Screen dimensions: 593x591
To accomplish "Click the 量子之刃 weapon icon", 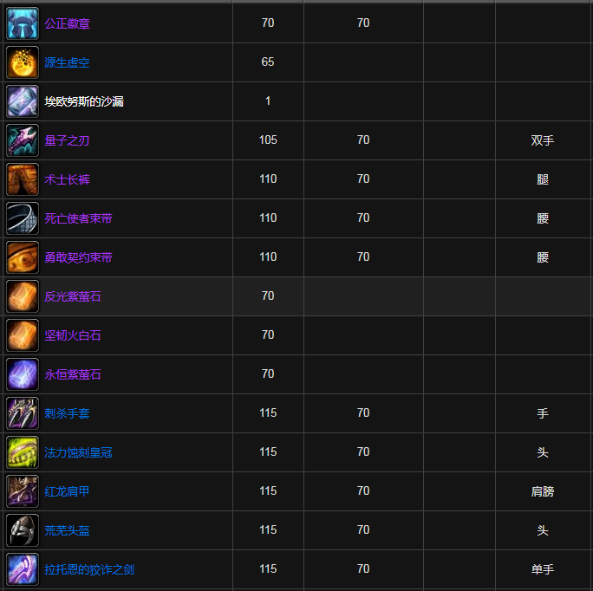I will (23, 140).
